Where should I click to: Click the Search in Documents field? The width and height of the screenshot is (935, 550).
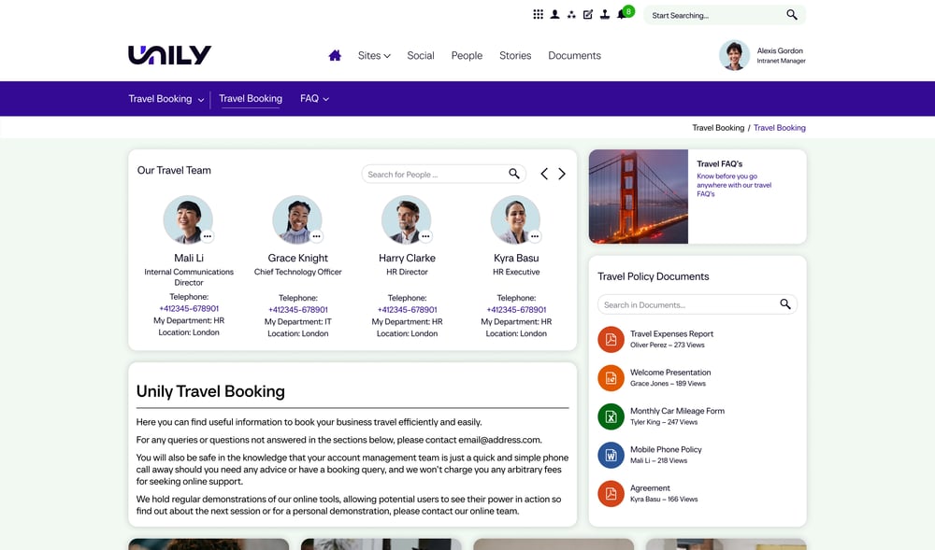(x=687, y=304)
